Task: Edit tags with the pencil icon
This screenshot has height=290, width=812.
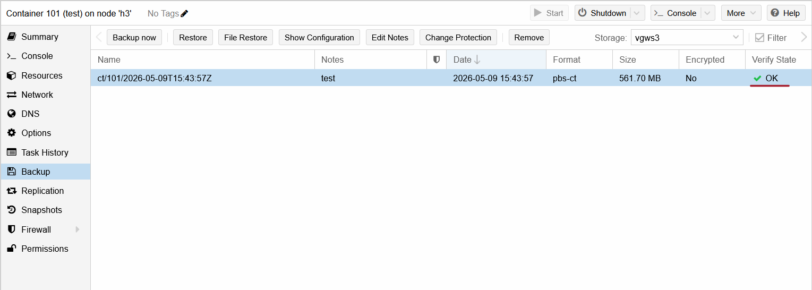Action: [x=184, y=13]
